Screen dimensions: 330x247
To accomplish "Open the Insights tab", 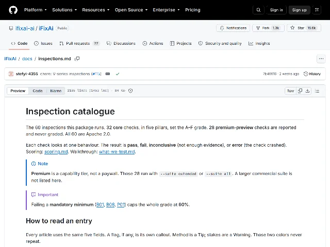I will (259, 43).
